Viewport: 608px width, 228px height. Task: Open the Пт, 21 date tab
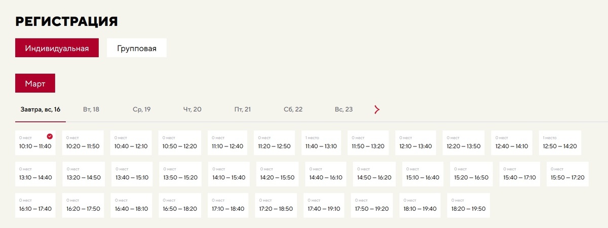click(243, 109)
